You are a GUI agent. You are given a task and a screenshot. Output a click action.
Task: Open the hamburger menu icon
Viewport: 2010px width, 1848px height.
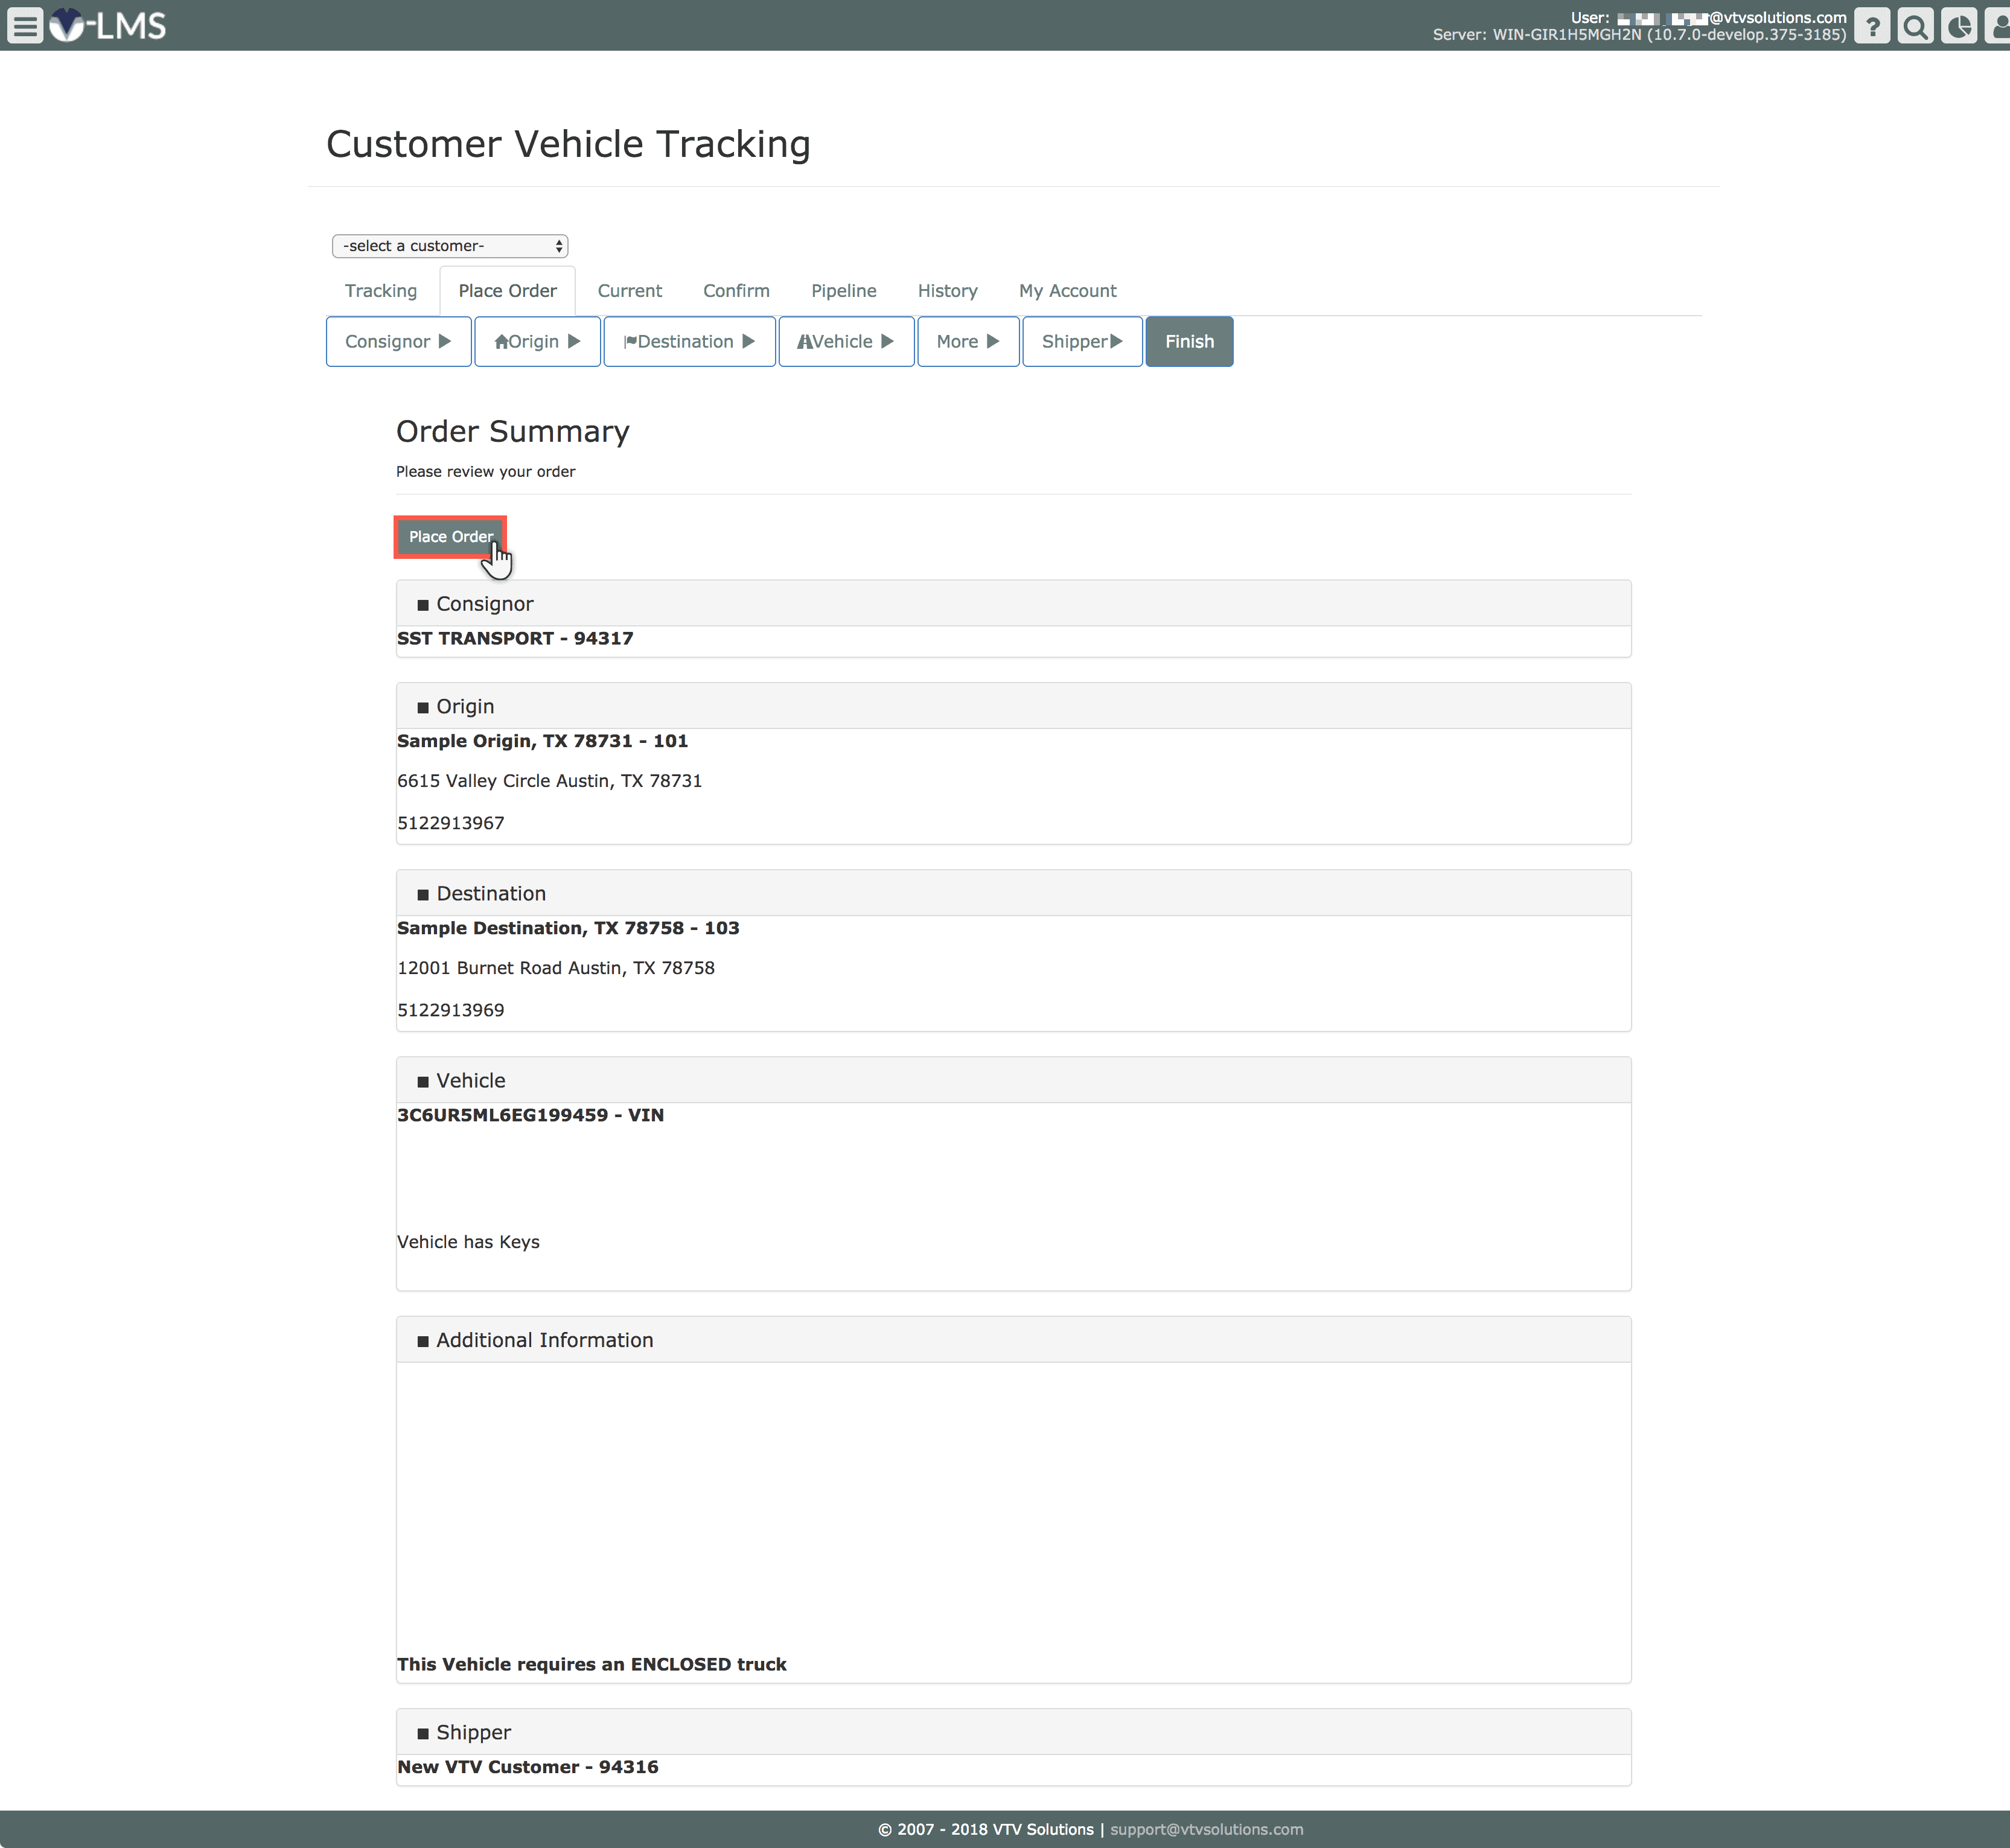click(25, 25)
